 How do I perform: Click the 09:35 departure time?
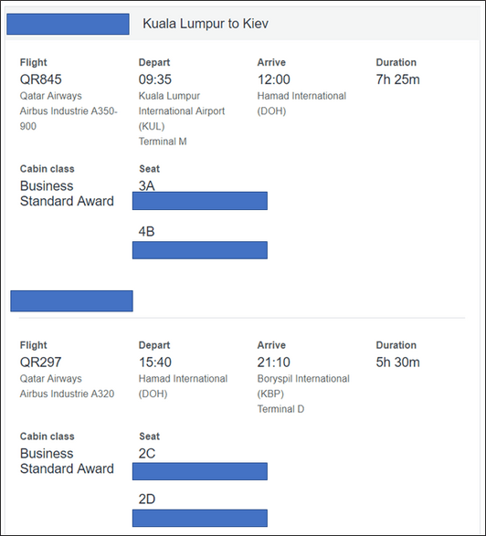155,79
